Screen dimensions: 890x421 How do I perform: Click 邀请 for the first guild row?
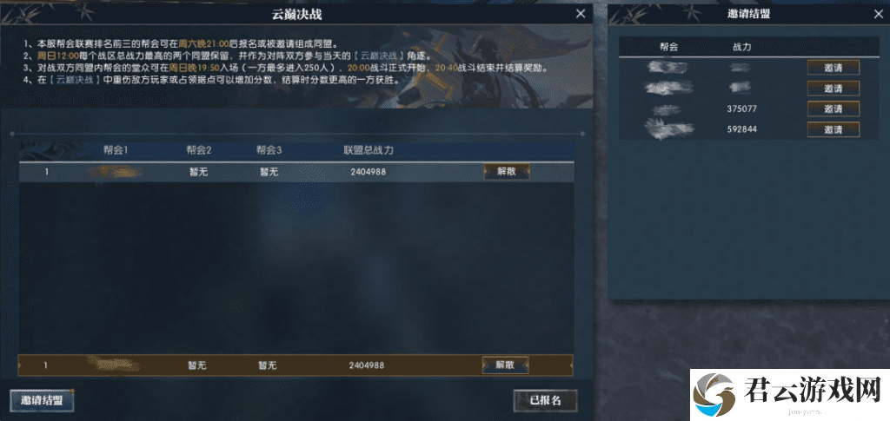pos(834,68)
